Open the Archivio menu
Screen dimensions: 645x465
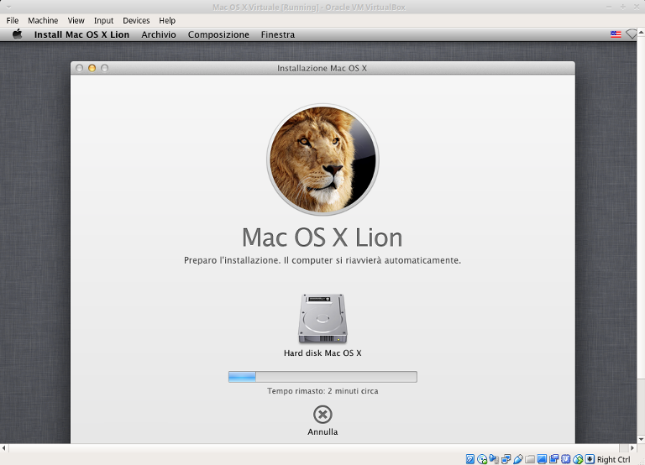click(x=159, y=34)
